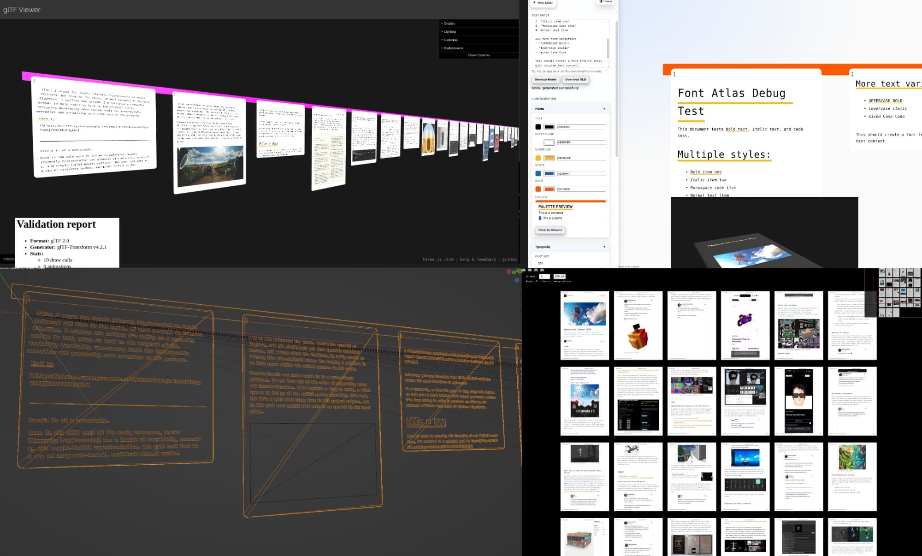This screenshot has width=922, height=556.
Task: Click the collapse chevron on the Hide Editor button
Action: coord(534,3)
